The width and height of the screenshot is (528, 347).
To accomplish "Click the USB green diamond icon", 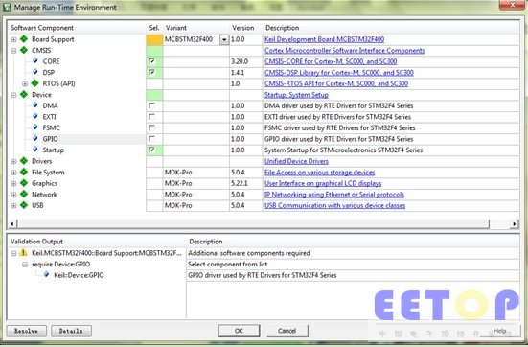I will coord(24,205).
